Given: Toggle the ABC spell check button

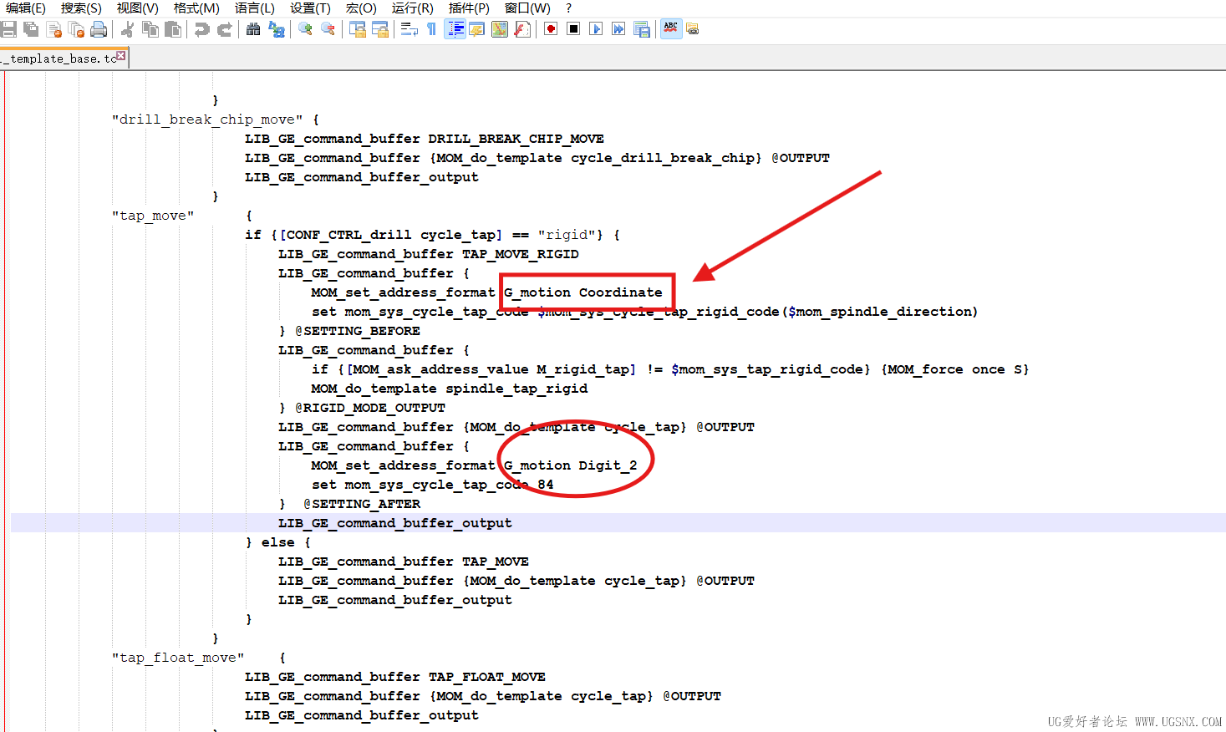Looking at the screenshot, I should point(670,29).
